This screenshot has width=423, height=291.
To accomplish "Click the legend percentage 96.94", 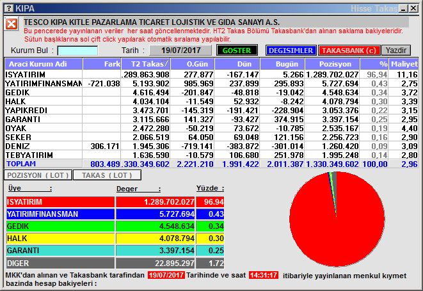I will (214, 201).
